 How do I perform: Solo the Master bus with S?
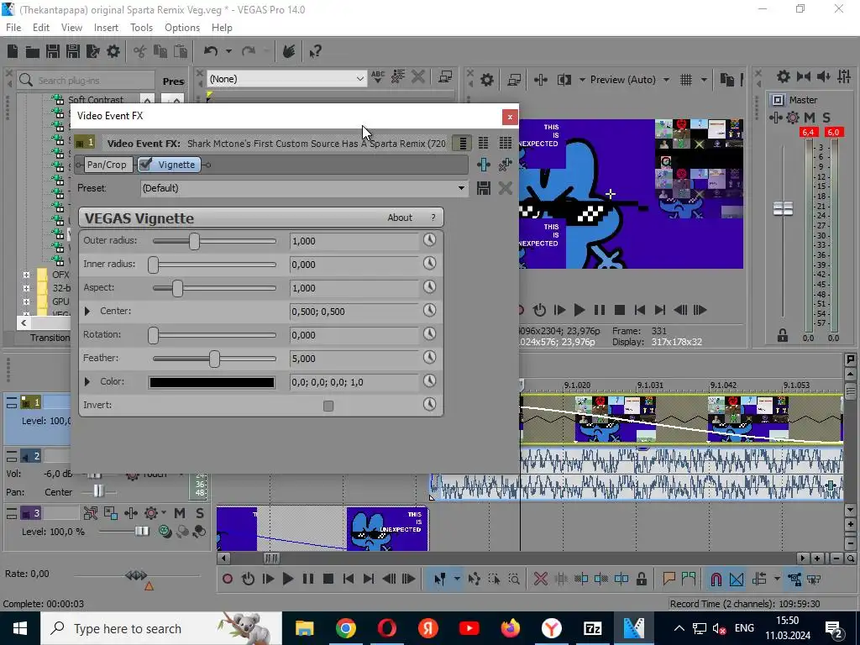[x=826, y=118]
